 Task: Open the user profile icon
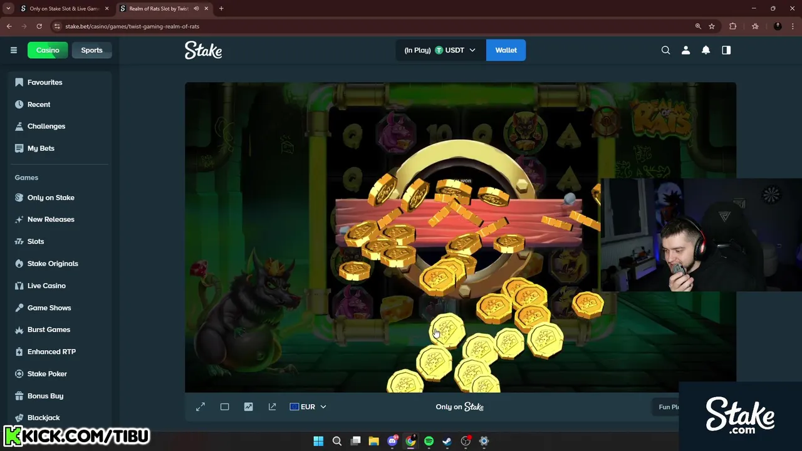point(685,50)
